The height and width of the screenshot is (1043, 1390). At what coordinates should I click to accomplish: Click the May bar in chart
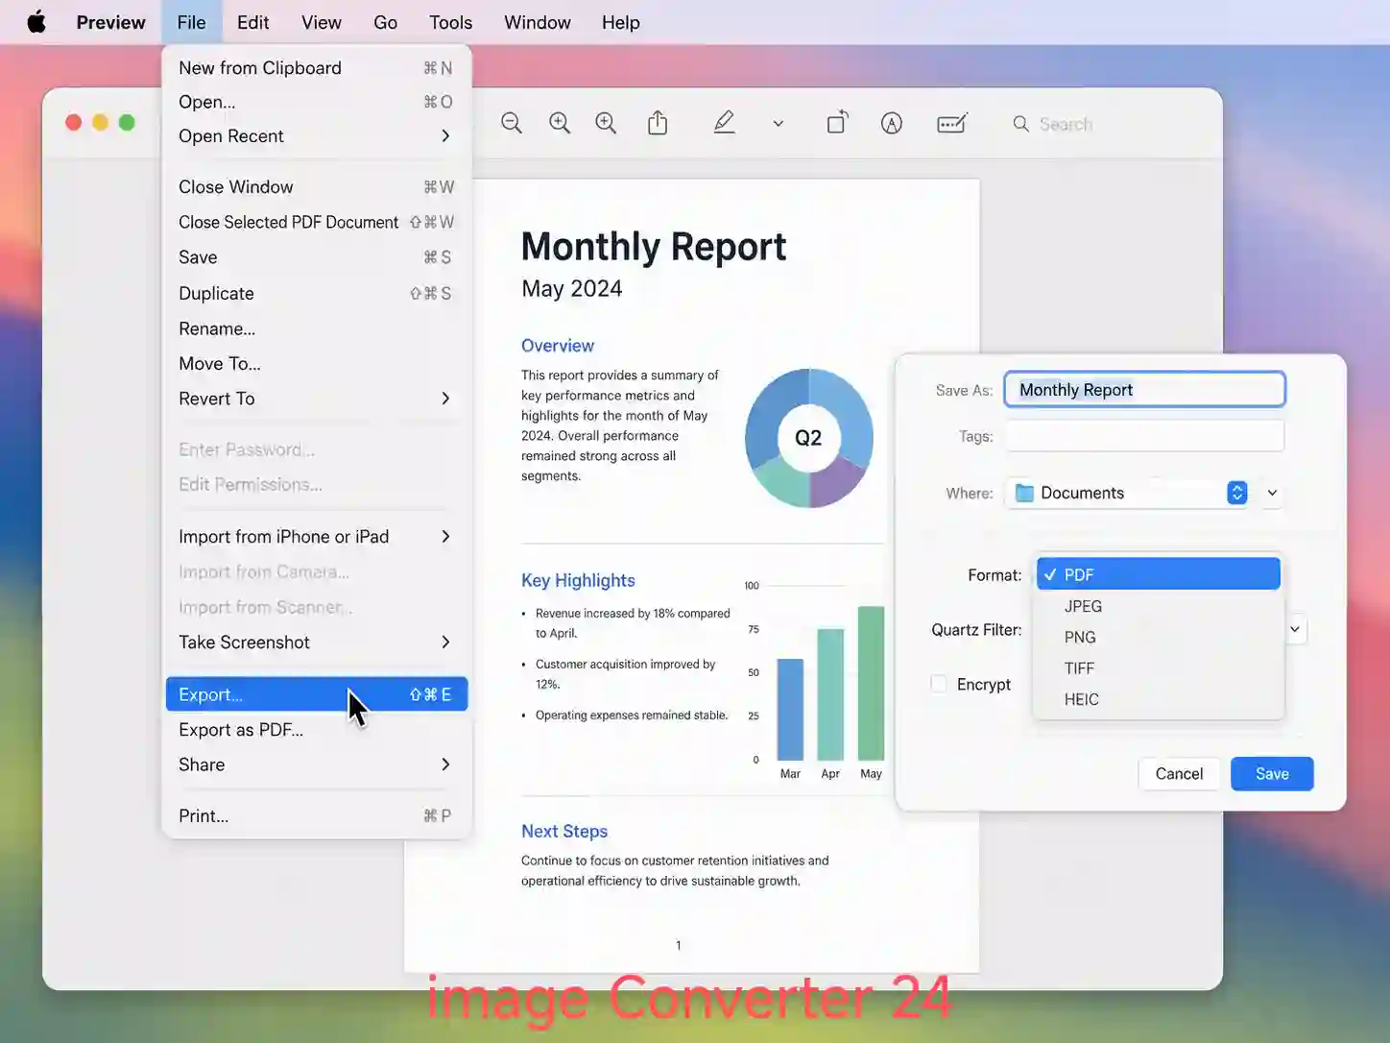pyautogui.click(x=871, y=684)
